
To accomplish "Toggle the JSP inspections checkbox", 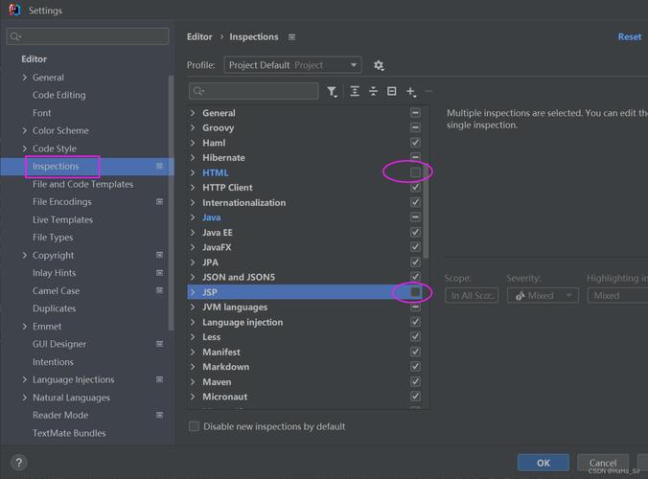I will (415, 292).
